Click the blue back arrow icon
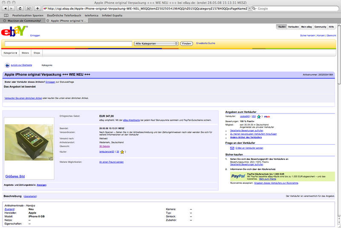This screenshot has height=228, width=341. pos(7,65)
